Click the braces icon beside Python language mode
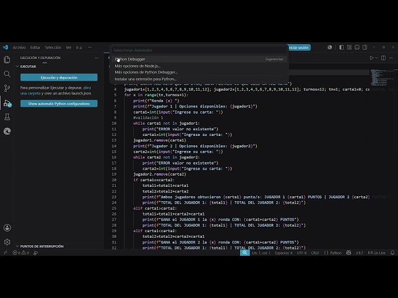This screenshot has width=398, height=298. [x=326, y=253]
